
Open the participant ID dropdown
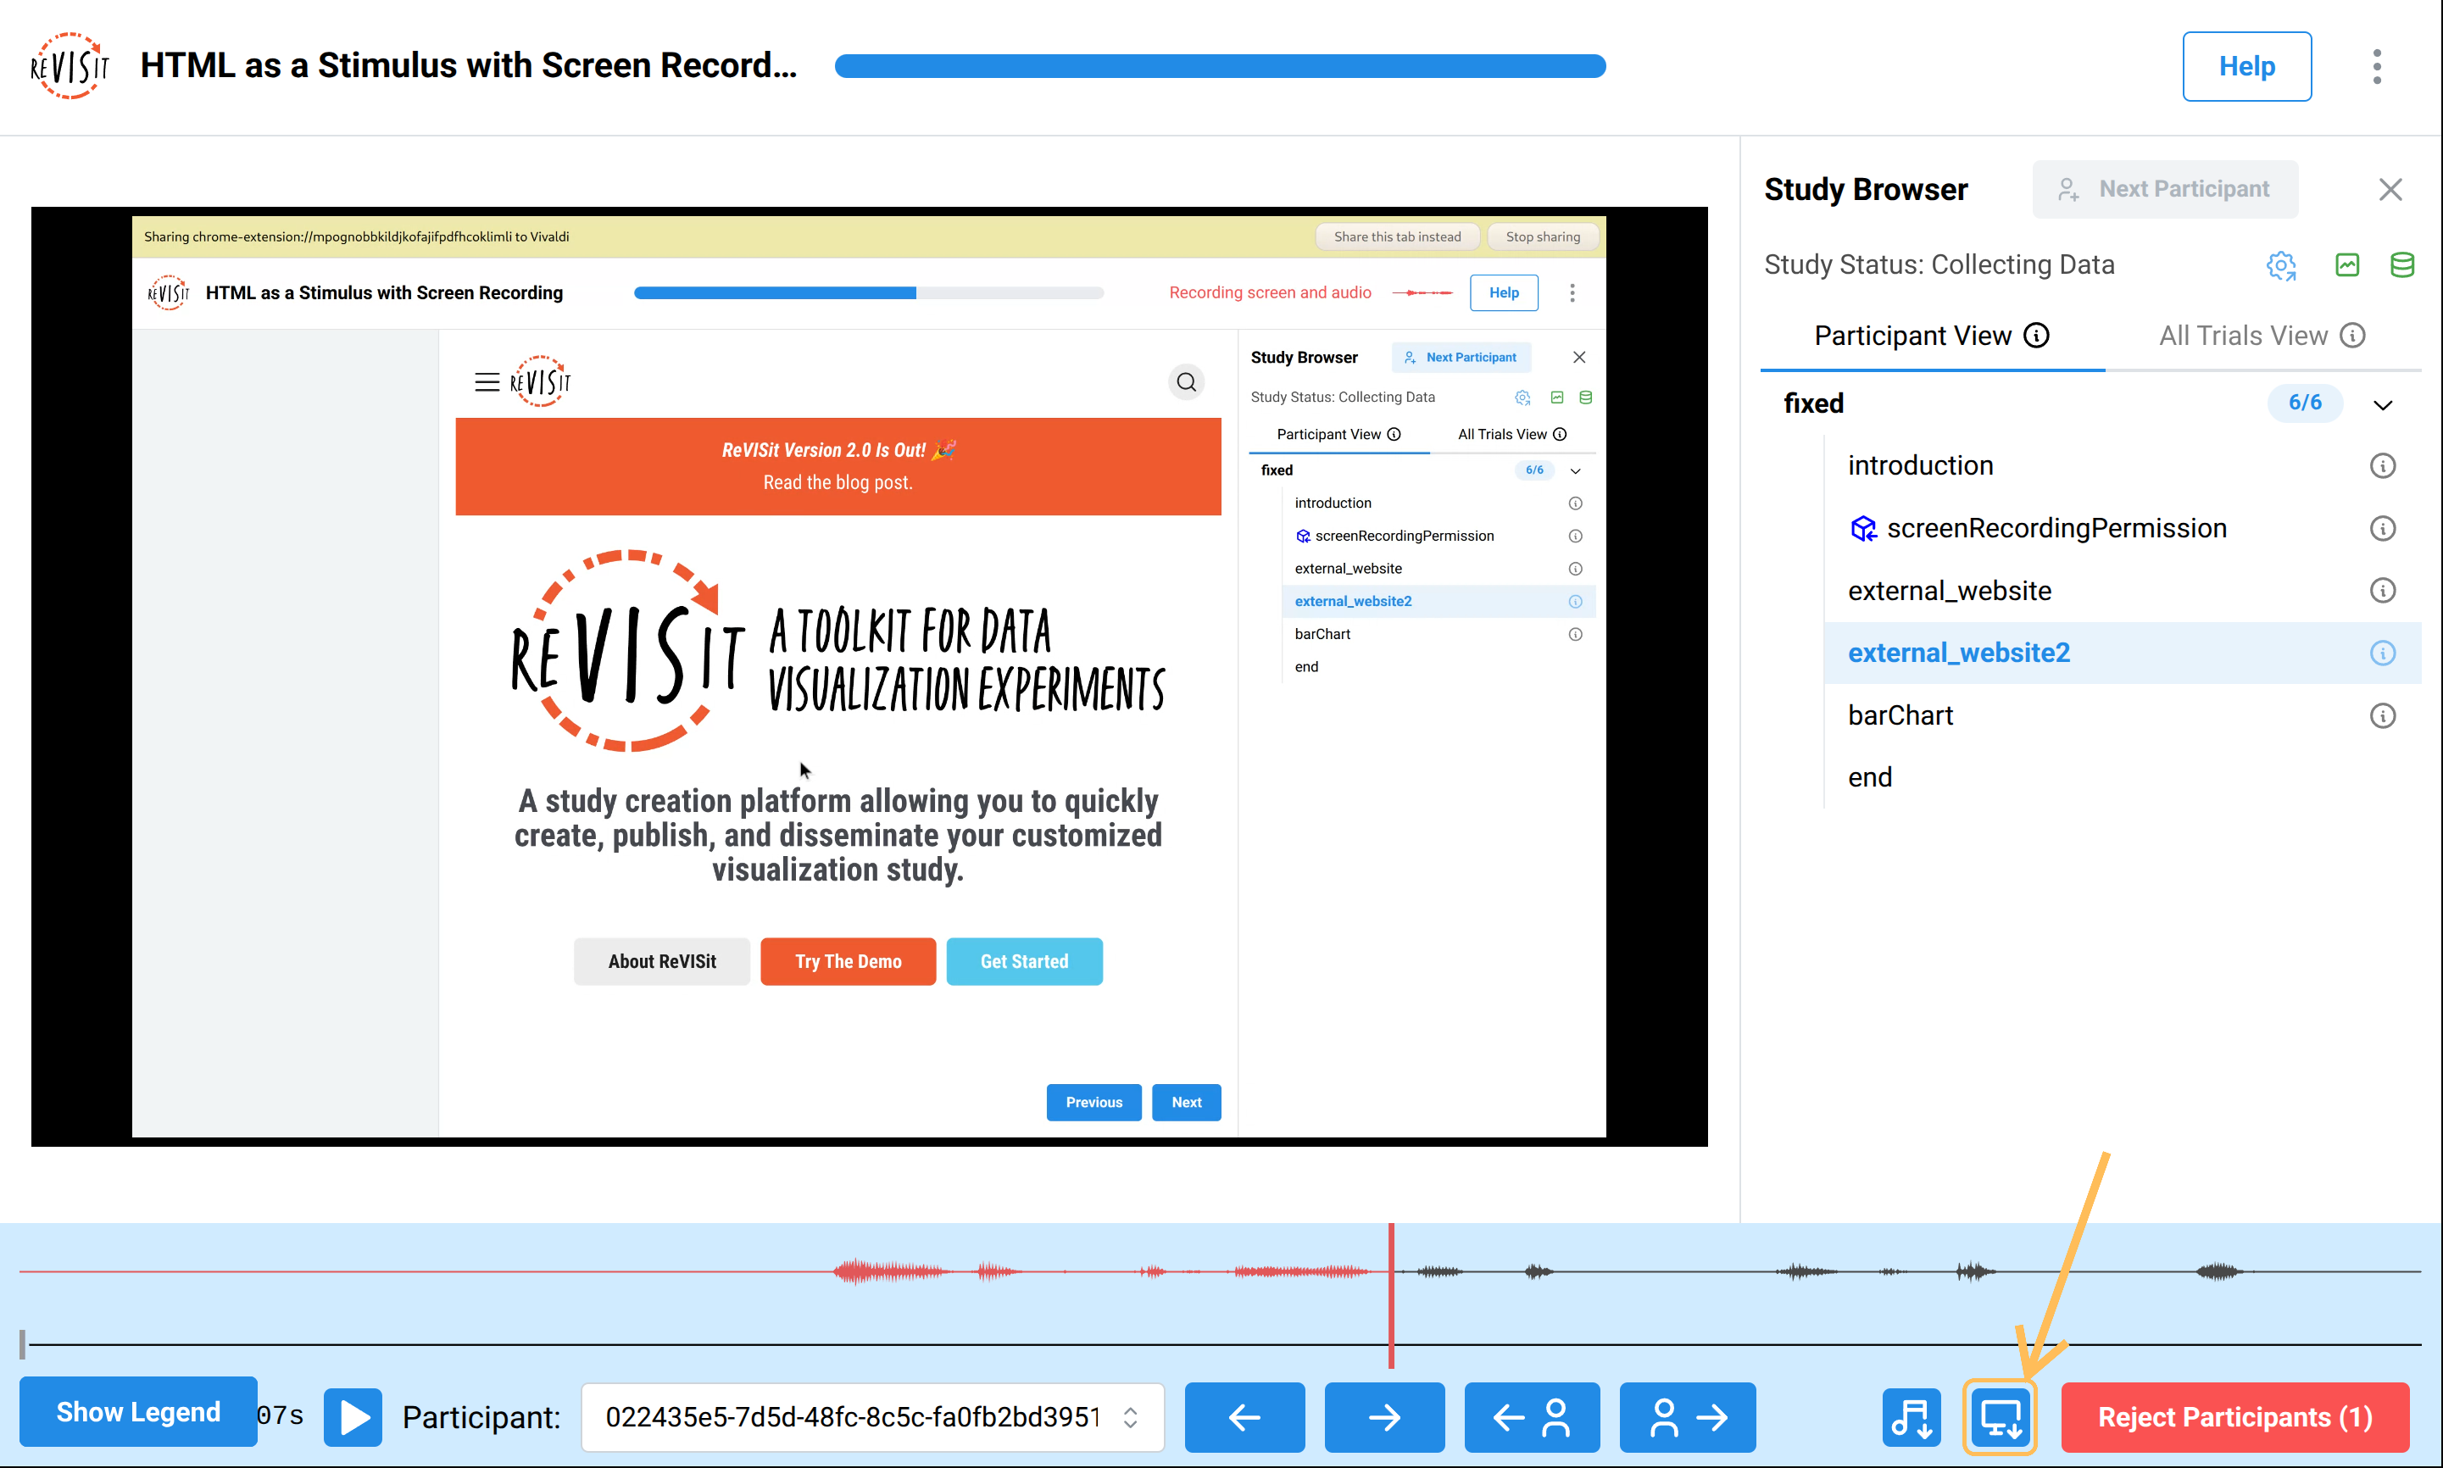872,1416
